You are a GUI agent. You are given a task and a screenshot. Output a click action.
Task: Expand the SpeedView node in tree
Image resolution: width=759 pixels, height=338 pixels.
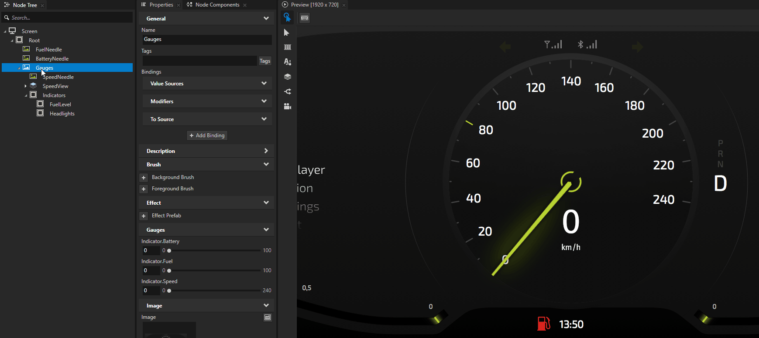pos(26,86)
